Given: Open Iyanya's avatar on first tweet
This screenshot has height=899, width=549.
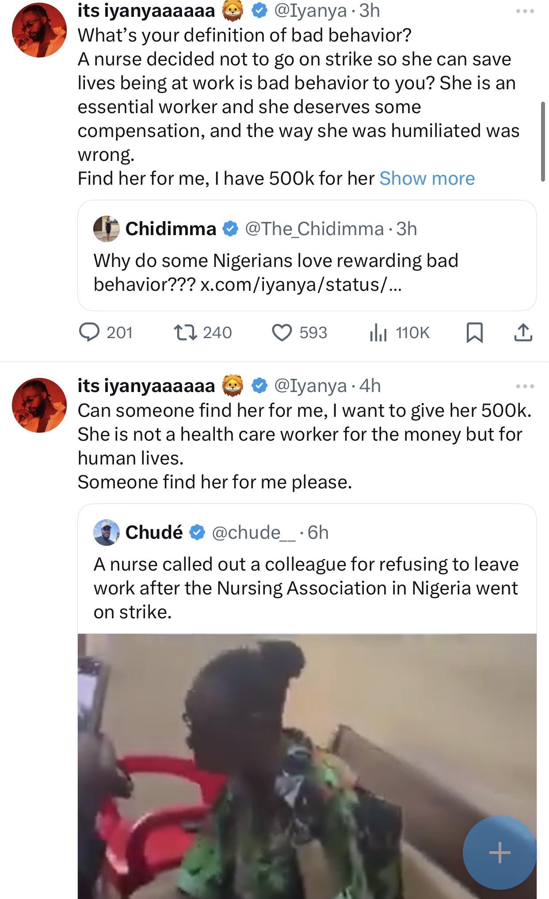Looking at the screenshot, I should coord(39,30).
